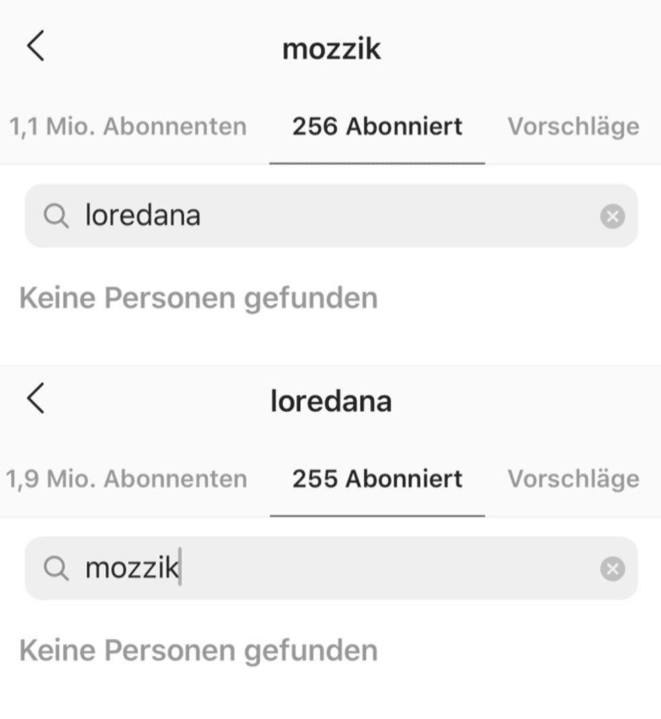Tap the back arrow beside loredana title
661x719 pixels.
coord(36,398)
